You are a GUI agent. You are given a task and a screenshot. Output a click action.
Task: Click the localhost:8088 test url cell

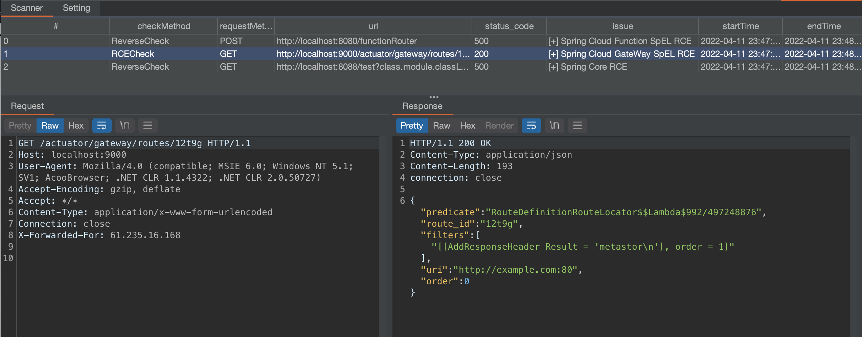point(373,67)
